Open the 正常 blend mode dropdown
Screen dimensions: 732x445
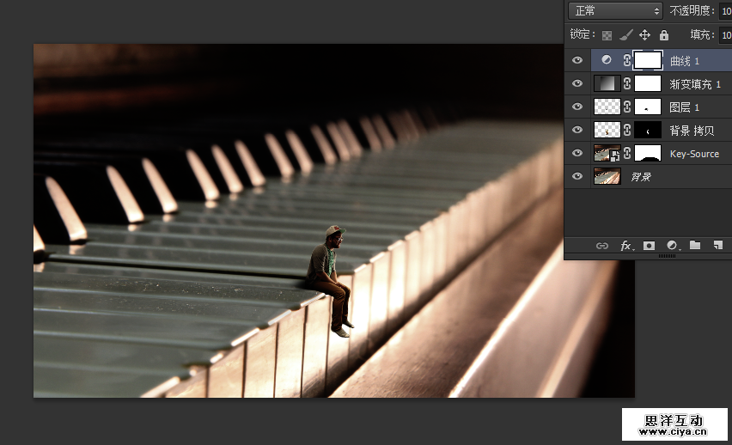pyautogui.click(x=617, y=11)
